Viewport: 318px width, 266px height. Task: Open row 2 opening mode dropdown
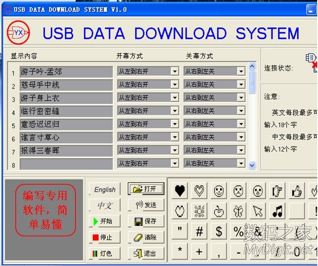coord(175,84)
